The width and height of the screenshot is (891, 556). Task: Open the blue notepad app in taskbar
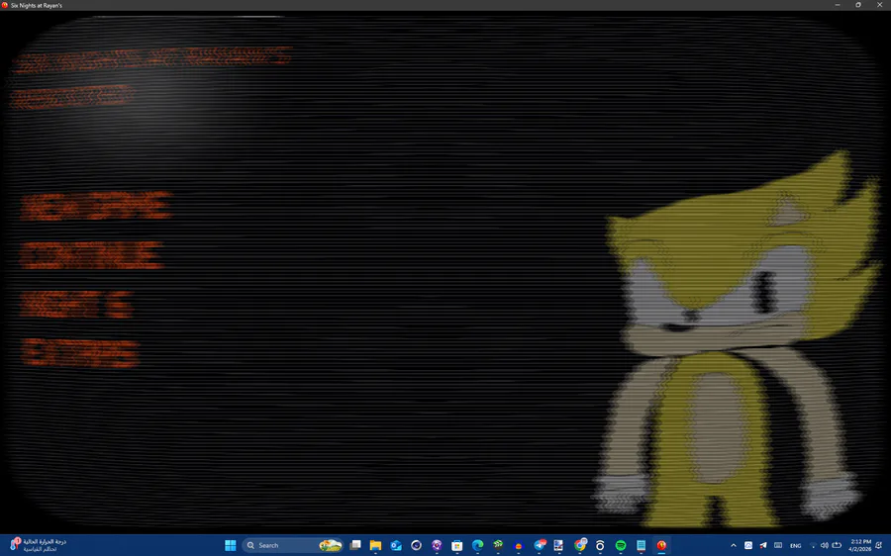click(641, 545)
